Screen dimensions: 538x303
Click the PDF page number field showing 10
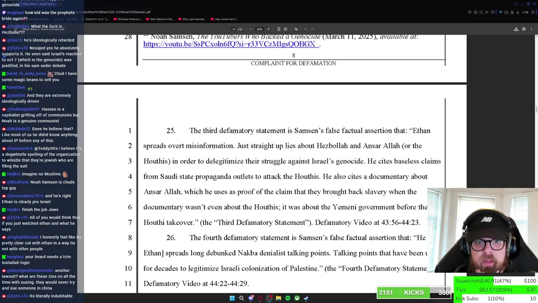tap(234, 29)
